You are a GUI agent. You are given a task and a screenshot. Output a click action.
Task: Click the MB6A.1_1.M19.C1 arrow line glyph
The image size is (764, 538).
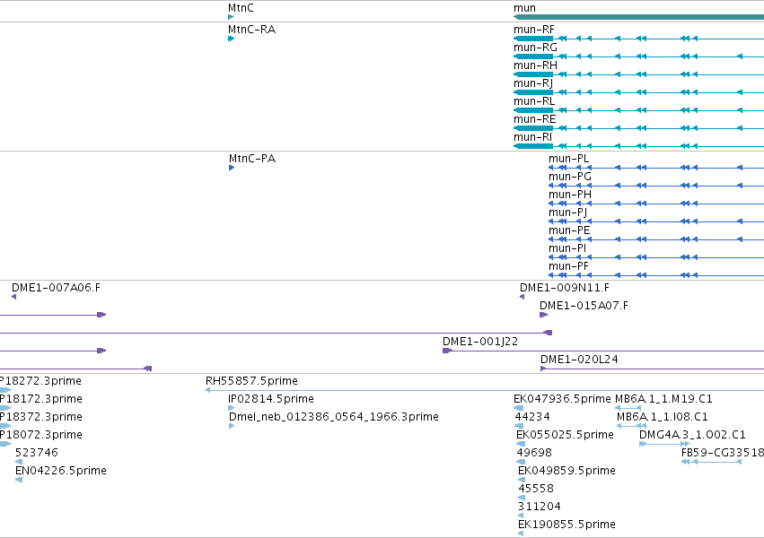628,408
